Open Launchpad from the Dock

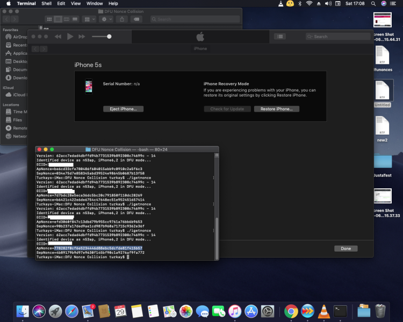point(55,311)
